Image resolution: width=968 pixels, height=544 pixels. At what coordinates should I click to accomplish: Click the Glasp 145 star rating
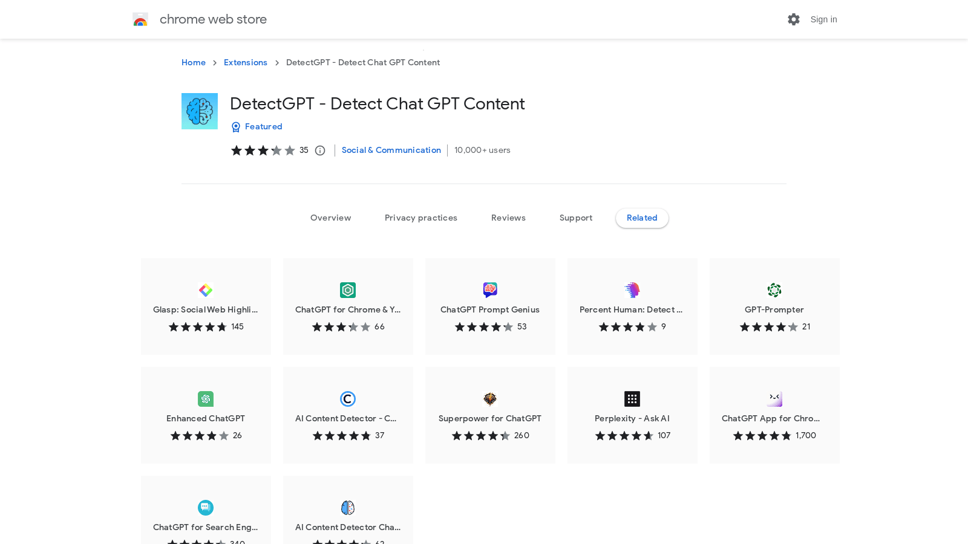198,327
